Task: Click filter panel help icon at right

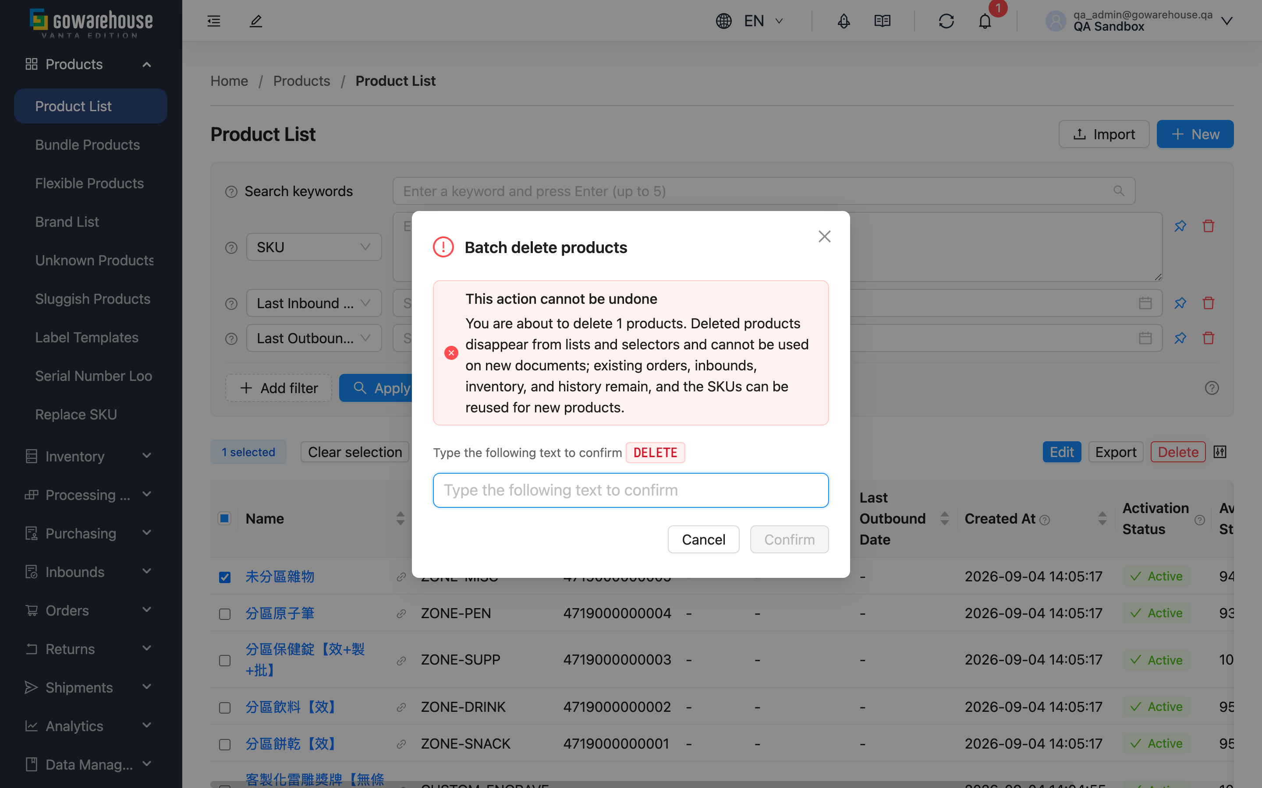Action: [x=1212, y=388]
